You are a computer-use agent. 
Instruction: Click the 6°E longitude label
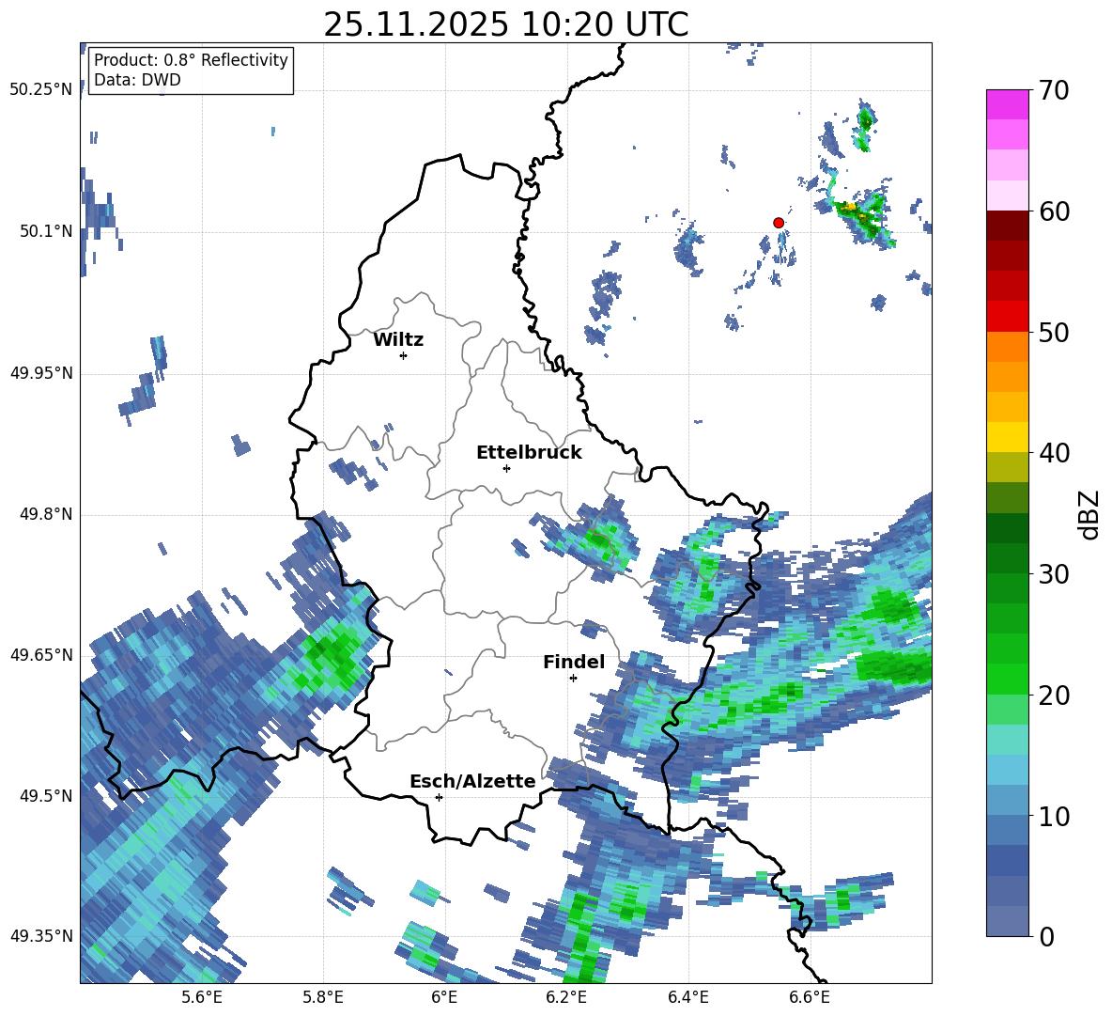point(444,997)
